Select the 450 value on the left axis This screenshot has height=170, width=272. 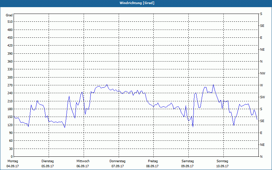pyautogui.click(x=10, y=38)
